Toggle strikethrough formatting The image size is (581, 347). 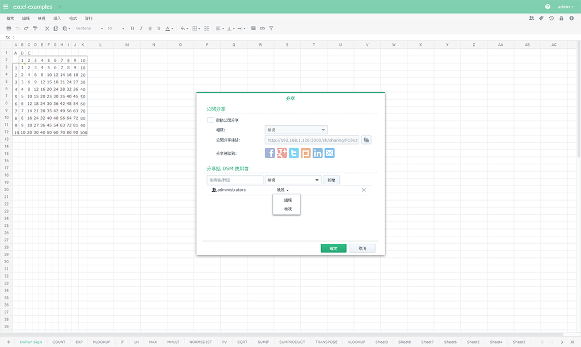159,28
